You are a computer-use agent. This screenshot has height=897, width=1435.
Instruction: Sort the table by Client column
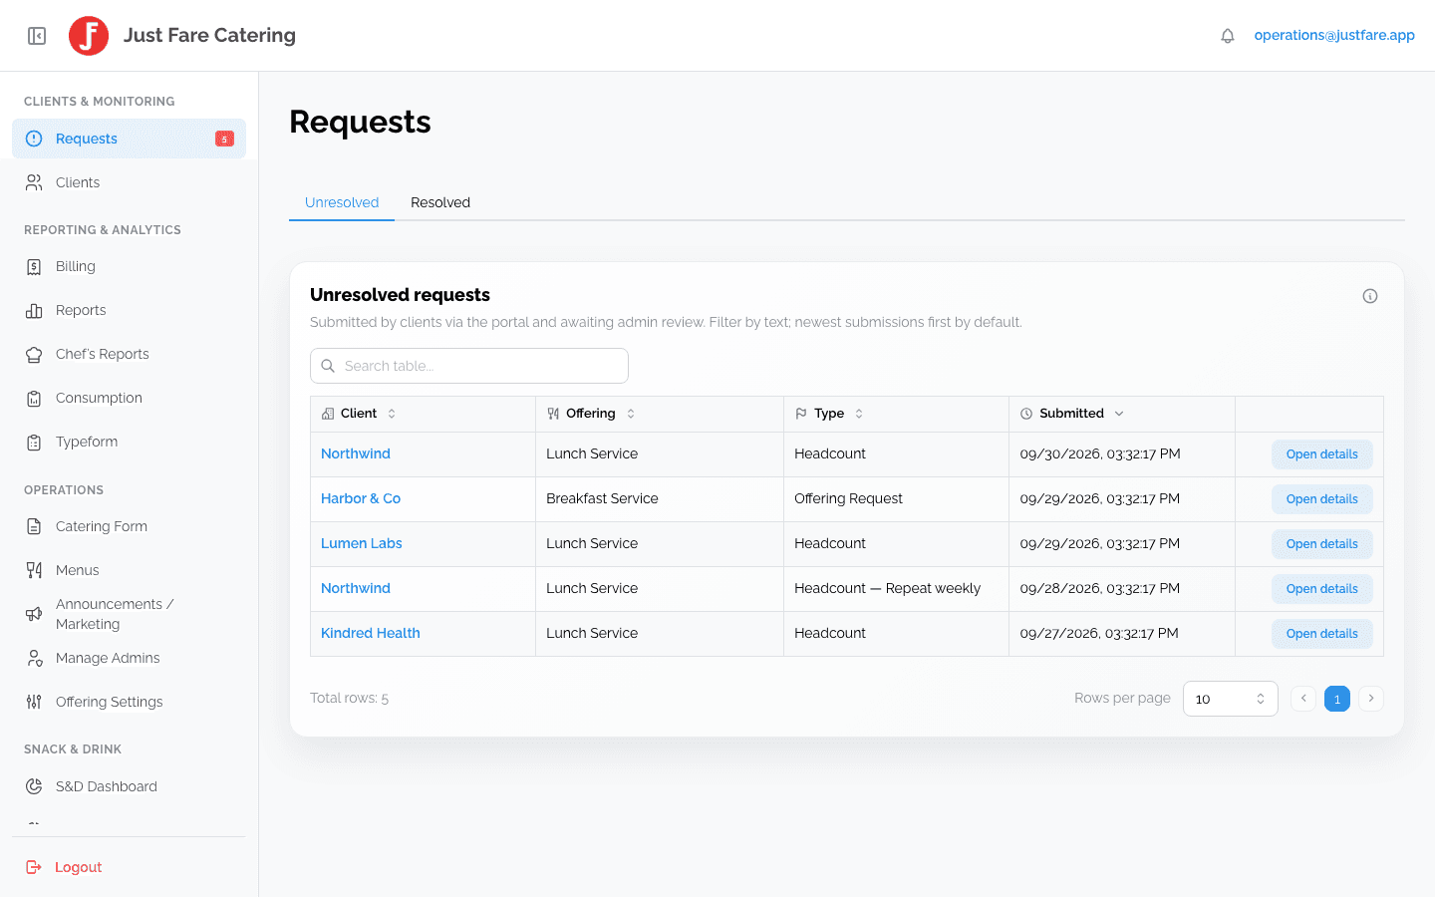[x=392, y=414]
